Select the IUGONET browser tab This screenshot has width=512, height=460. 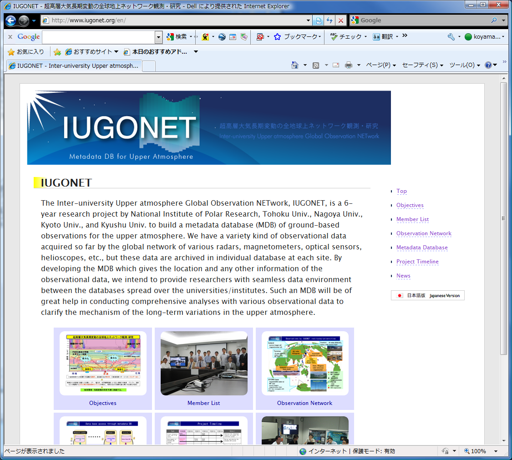coord(74,66)
